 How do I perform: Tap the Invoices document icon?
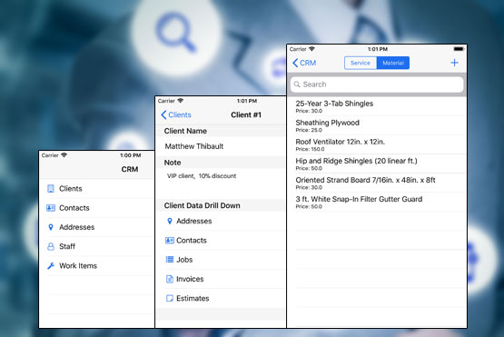(170, 279)
